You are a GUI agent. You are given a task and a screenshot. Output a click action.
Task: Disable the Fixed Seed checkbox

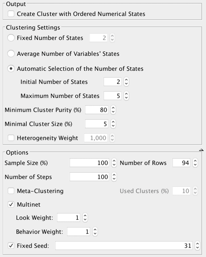(11, 246)
